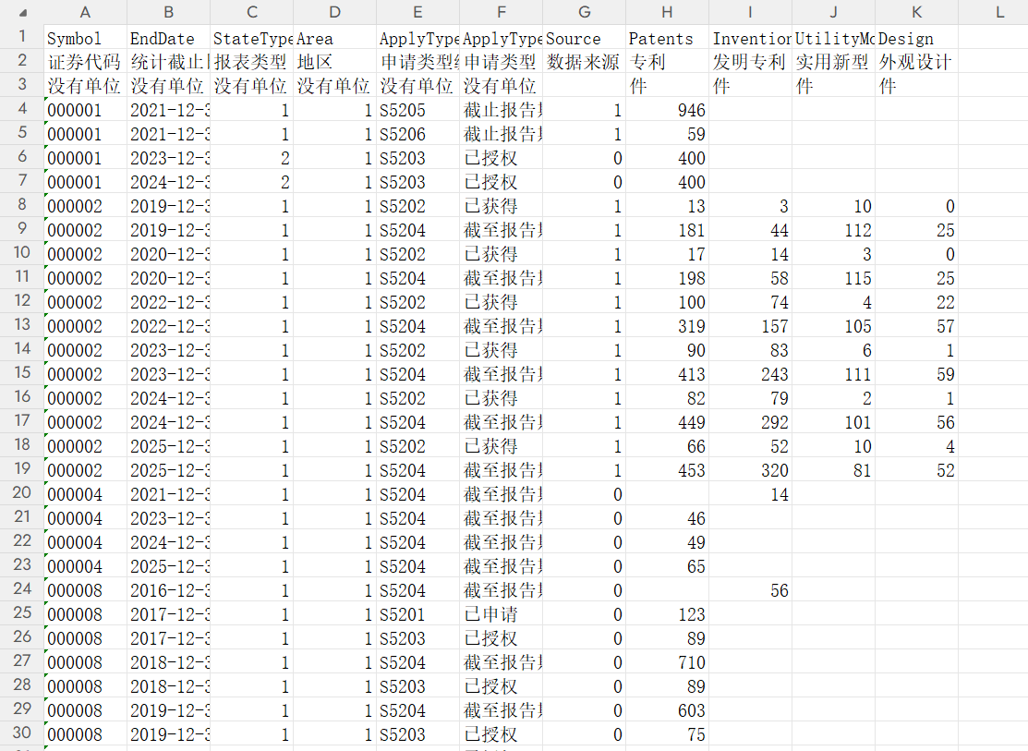1028x751 pixels.
Task: Click the EndDate header cell
Action: click(x=168, y=38)
